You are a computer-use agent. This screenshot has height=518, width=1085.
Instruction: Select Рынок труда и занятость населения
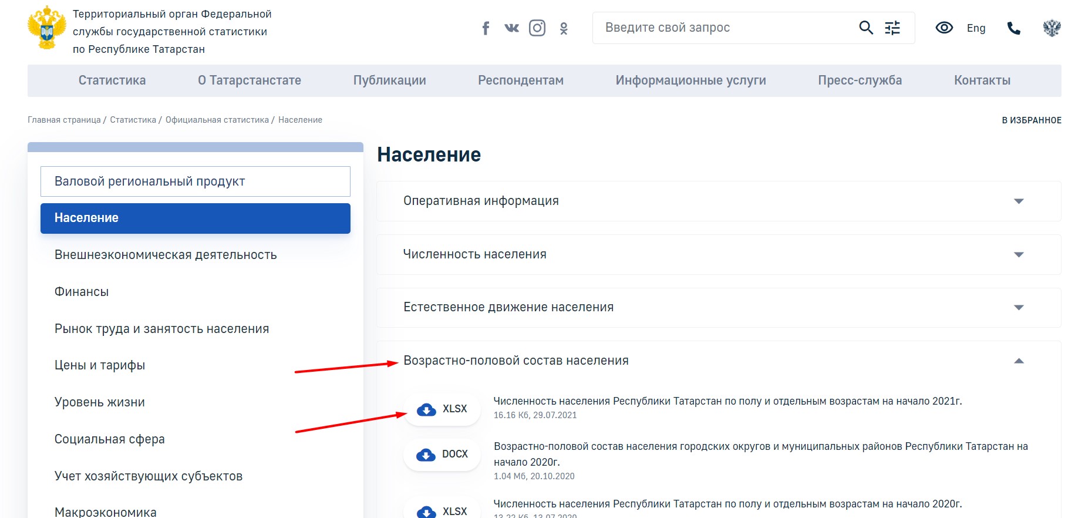[x=161, y=329]
